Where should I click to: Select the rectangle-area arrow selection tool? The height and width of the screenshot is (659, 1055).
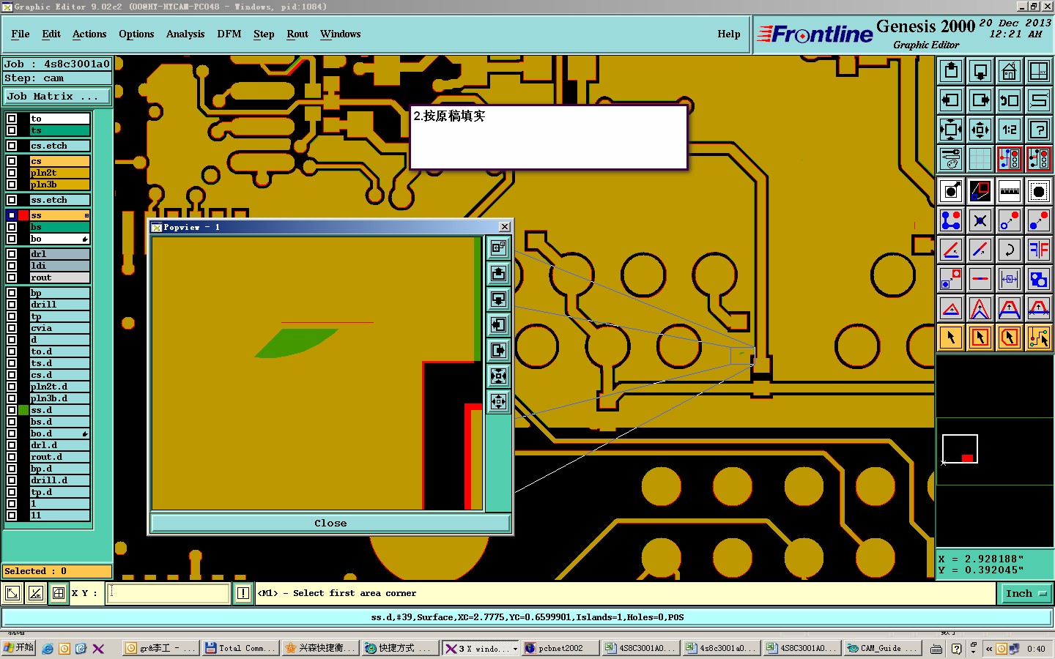pyautogui.click(x=980, y=338)
